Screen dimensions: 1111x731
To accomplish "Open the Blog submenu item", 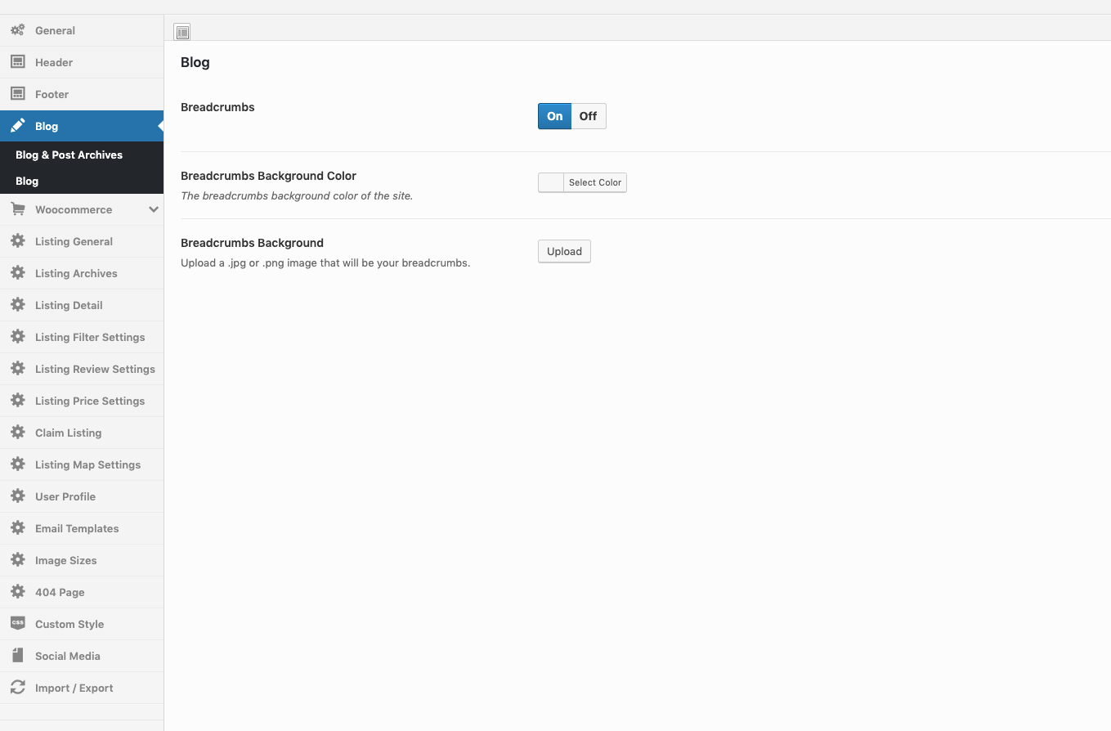I will (27, 181).
